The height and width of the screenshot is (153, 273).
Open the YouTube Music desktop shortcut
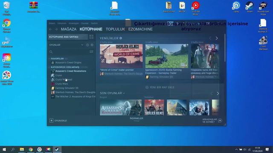click(195, 8)
